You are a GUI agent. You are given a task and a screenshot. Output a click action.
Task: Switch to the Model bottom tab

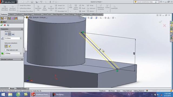[12, 89]
